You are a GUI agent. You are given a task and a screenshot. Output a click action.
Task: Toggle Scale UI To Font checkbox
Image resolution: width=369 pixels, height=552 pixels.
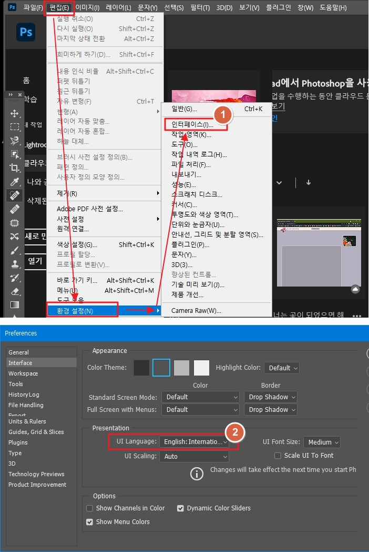(x=278, y=456)
